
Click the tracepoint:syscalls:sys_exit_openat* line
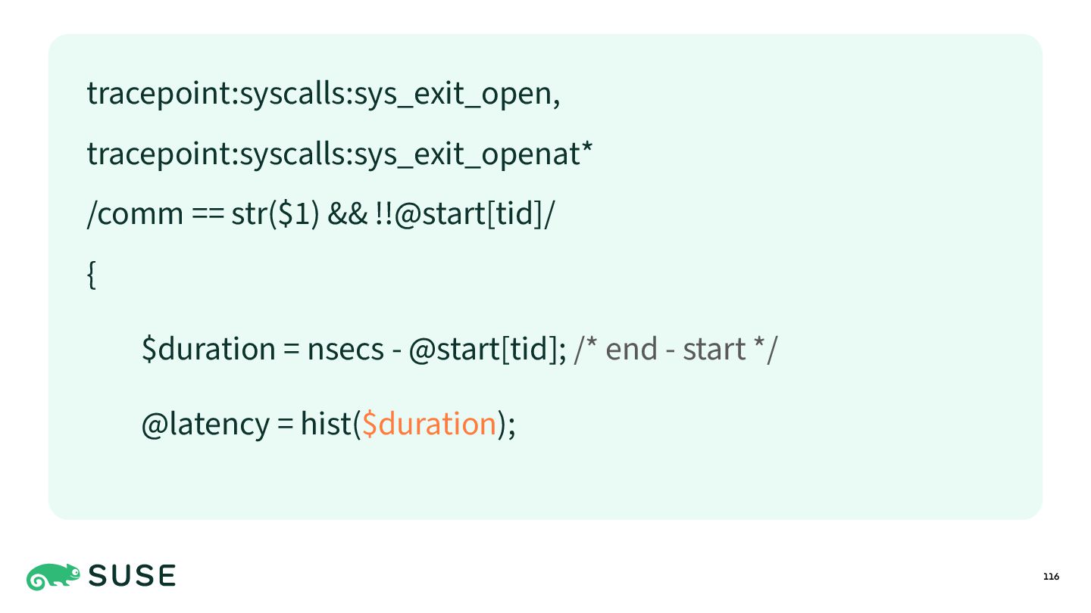[339, 154]
